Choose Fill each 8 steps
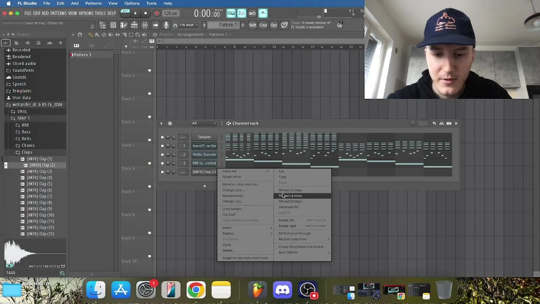The image size is (540, 304). point(291,201)
